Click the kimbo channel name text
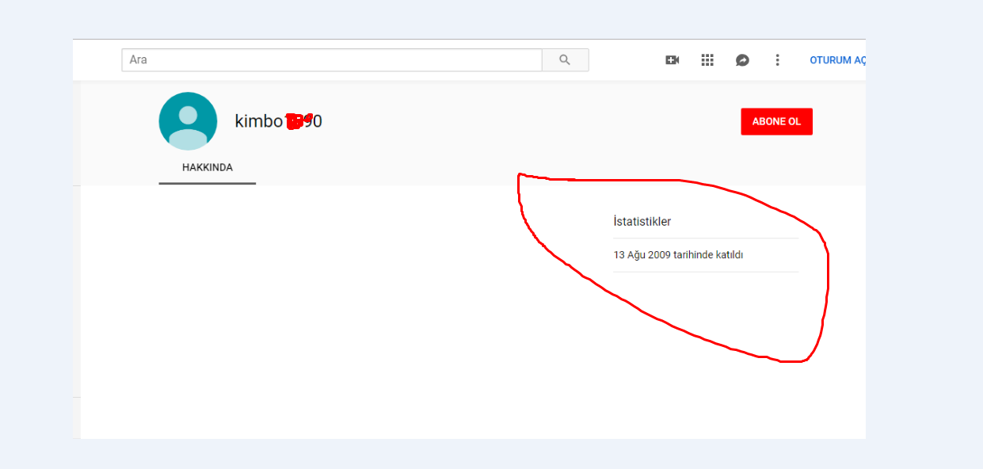 [279, 121]
